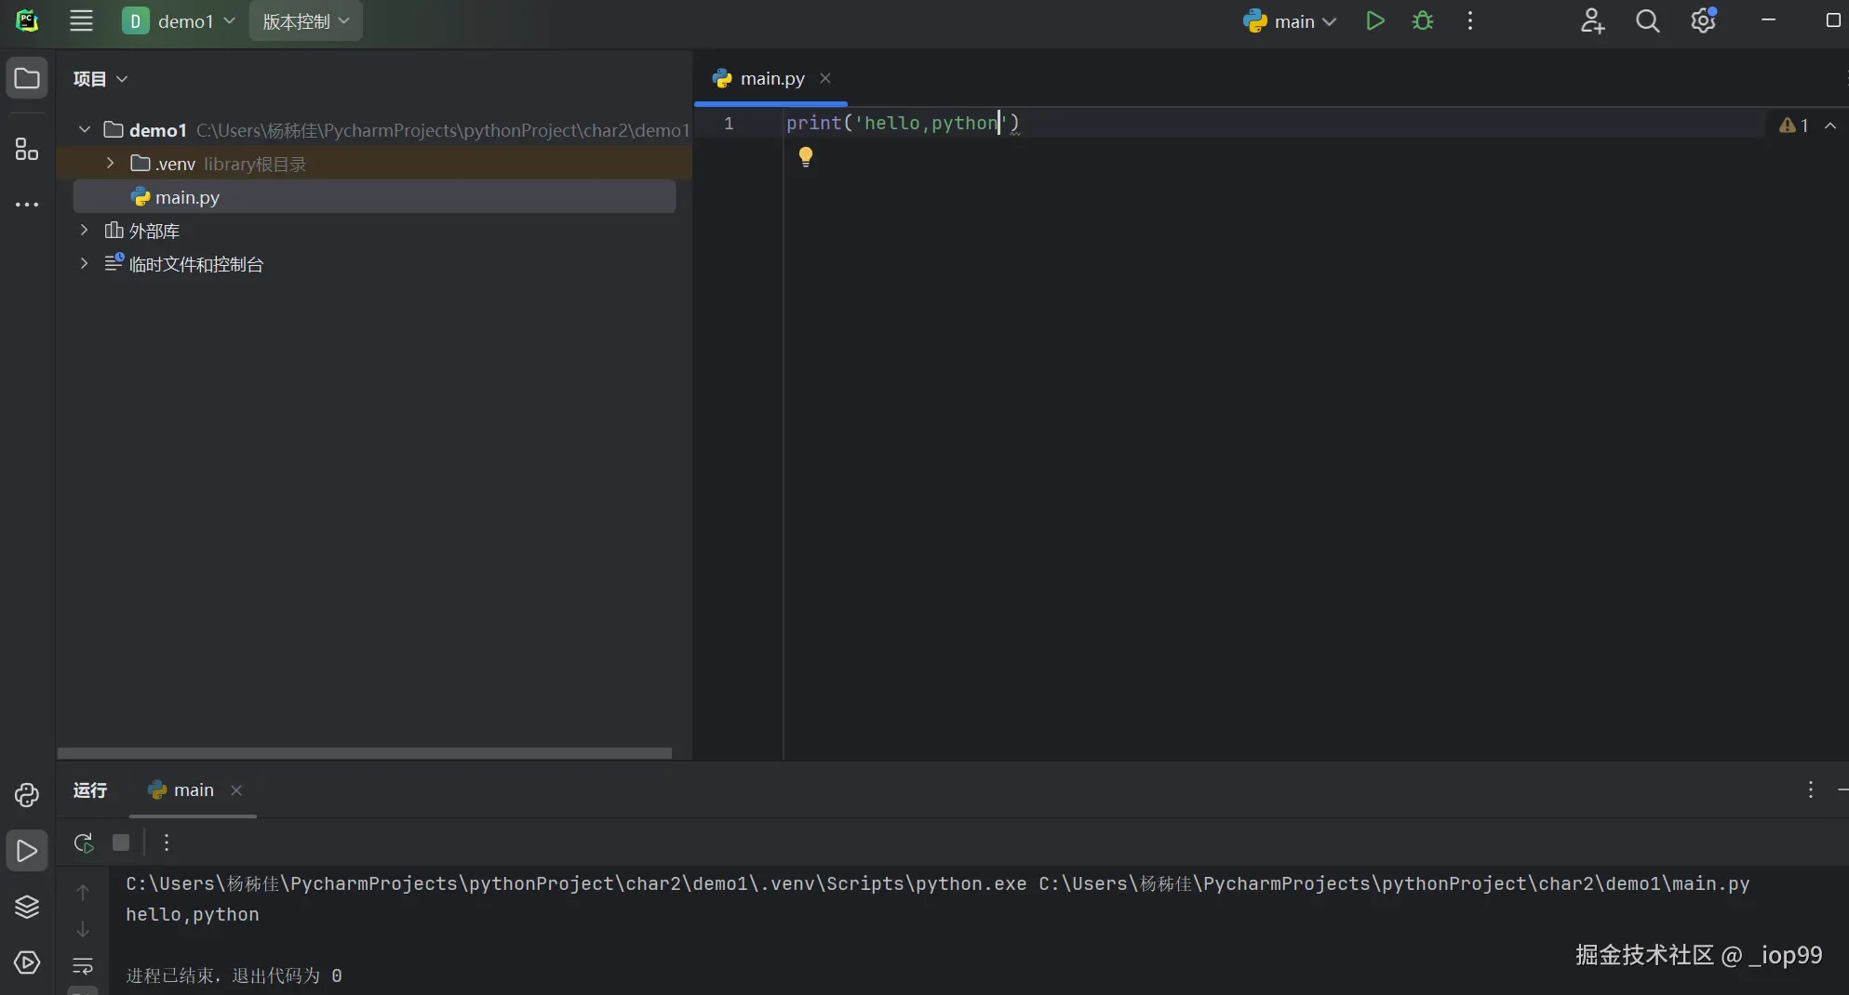Click the 运行 Run panel label
This screenshot has height=995, width=1849.
[x=90, y=790]
